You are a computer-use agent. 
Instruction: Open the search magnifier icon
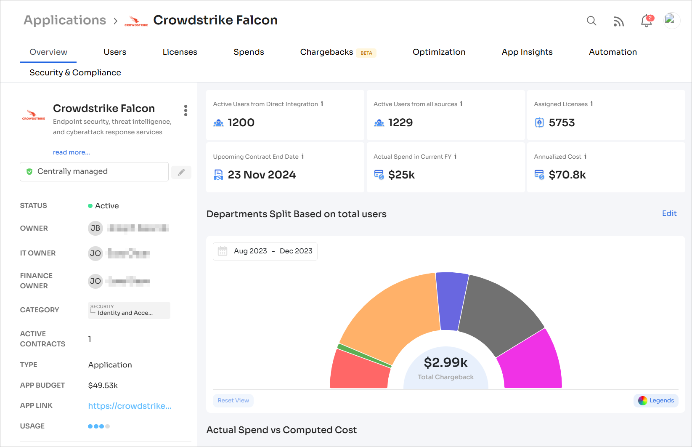591,21
